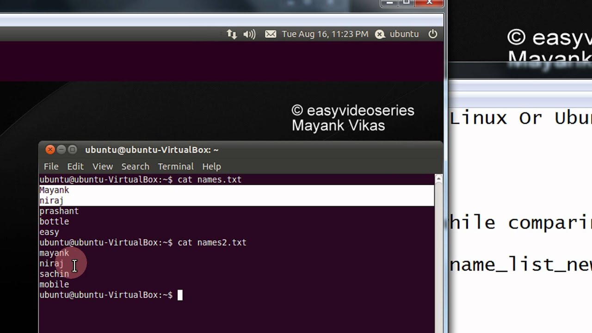
Task: Open the terminal Help menu
Action: [x=211, y=166]
